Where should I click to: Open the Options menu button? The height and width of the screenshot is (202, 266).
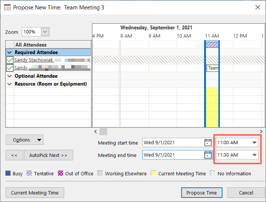pyautogui.click(x=25, y=140)
